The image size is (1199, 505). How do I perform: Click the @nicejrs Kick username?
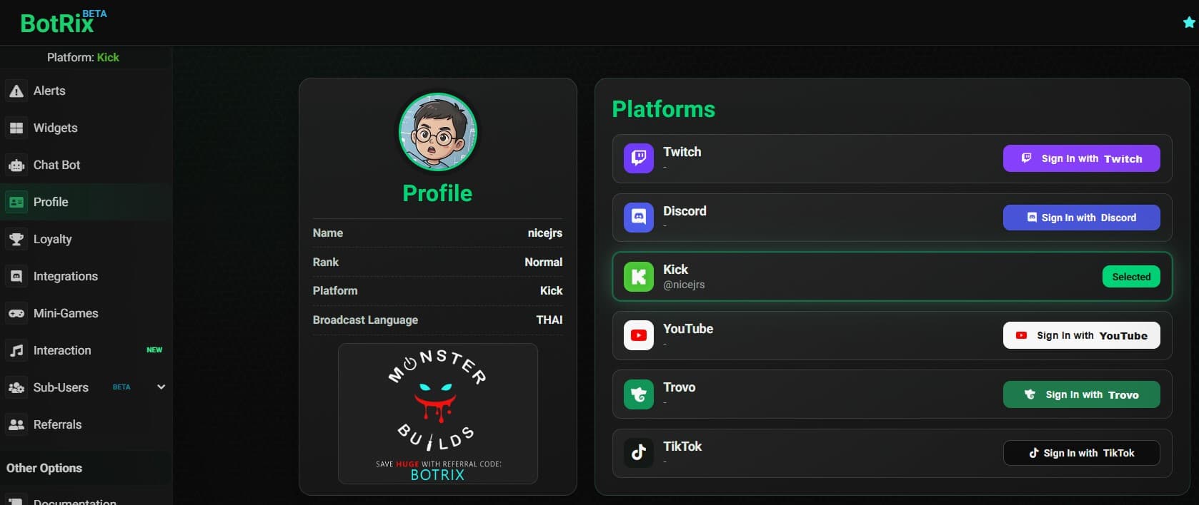click(684, 285)
